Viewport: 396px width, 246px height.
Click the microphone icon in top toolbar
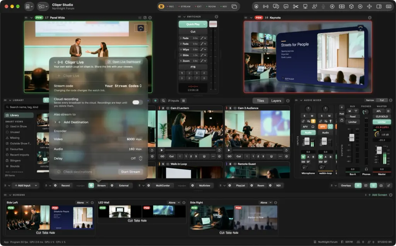(x=323, y=7)
